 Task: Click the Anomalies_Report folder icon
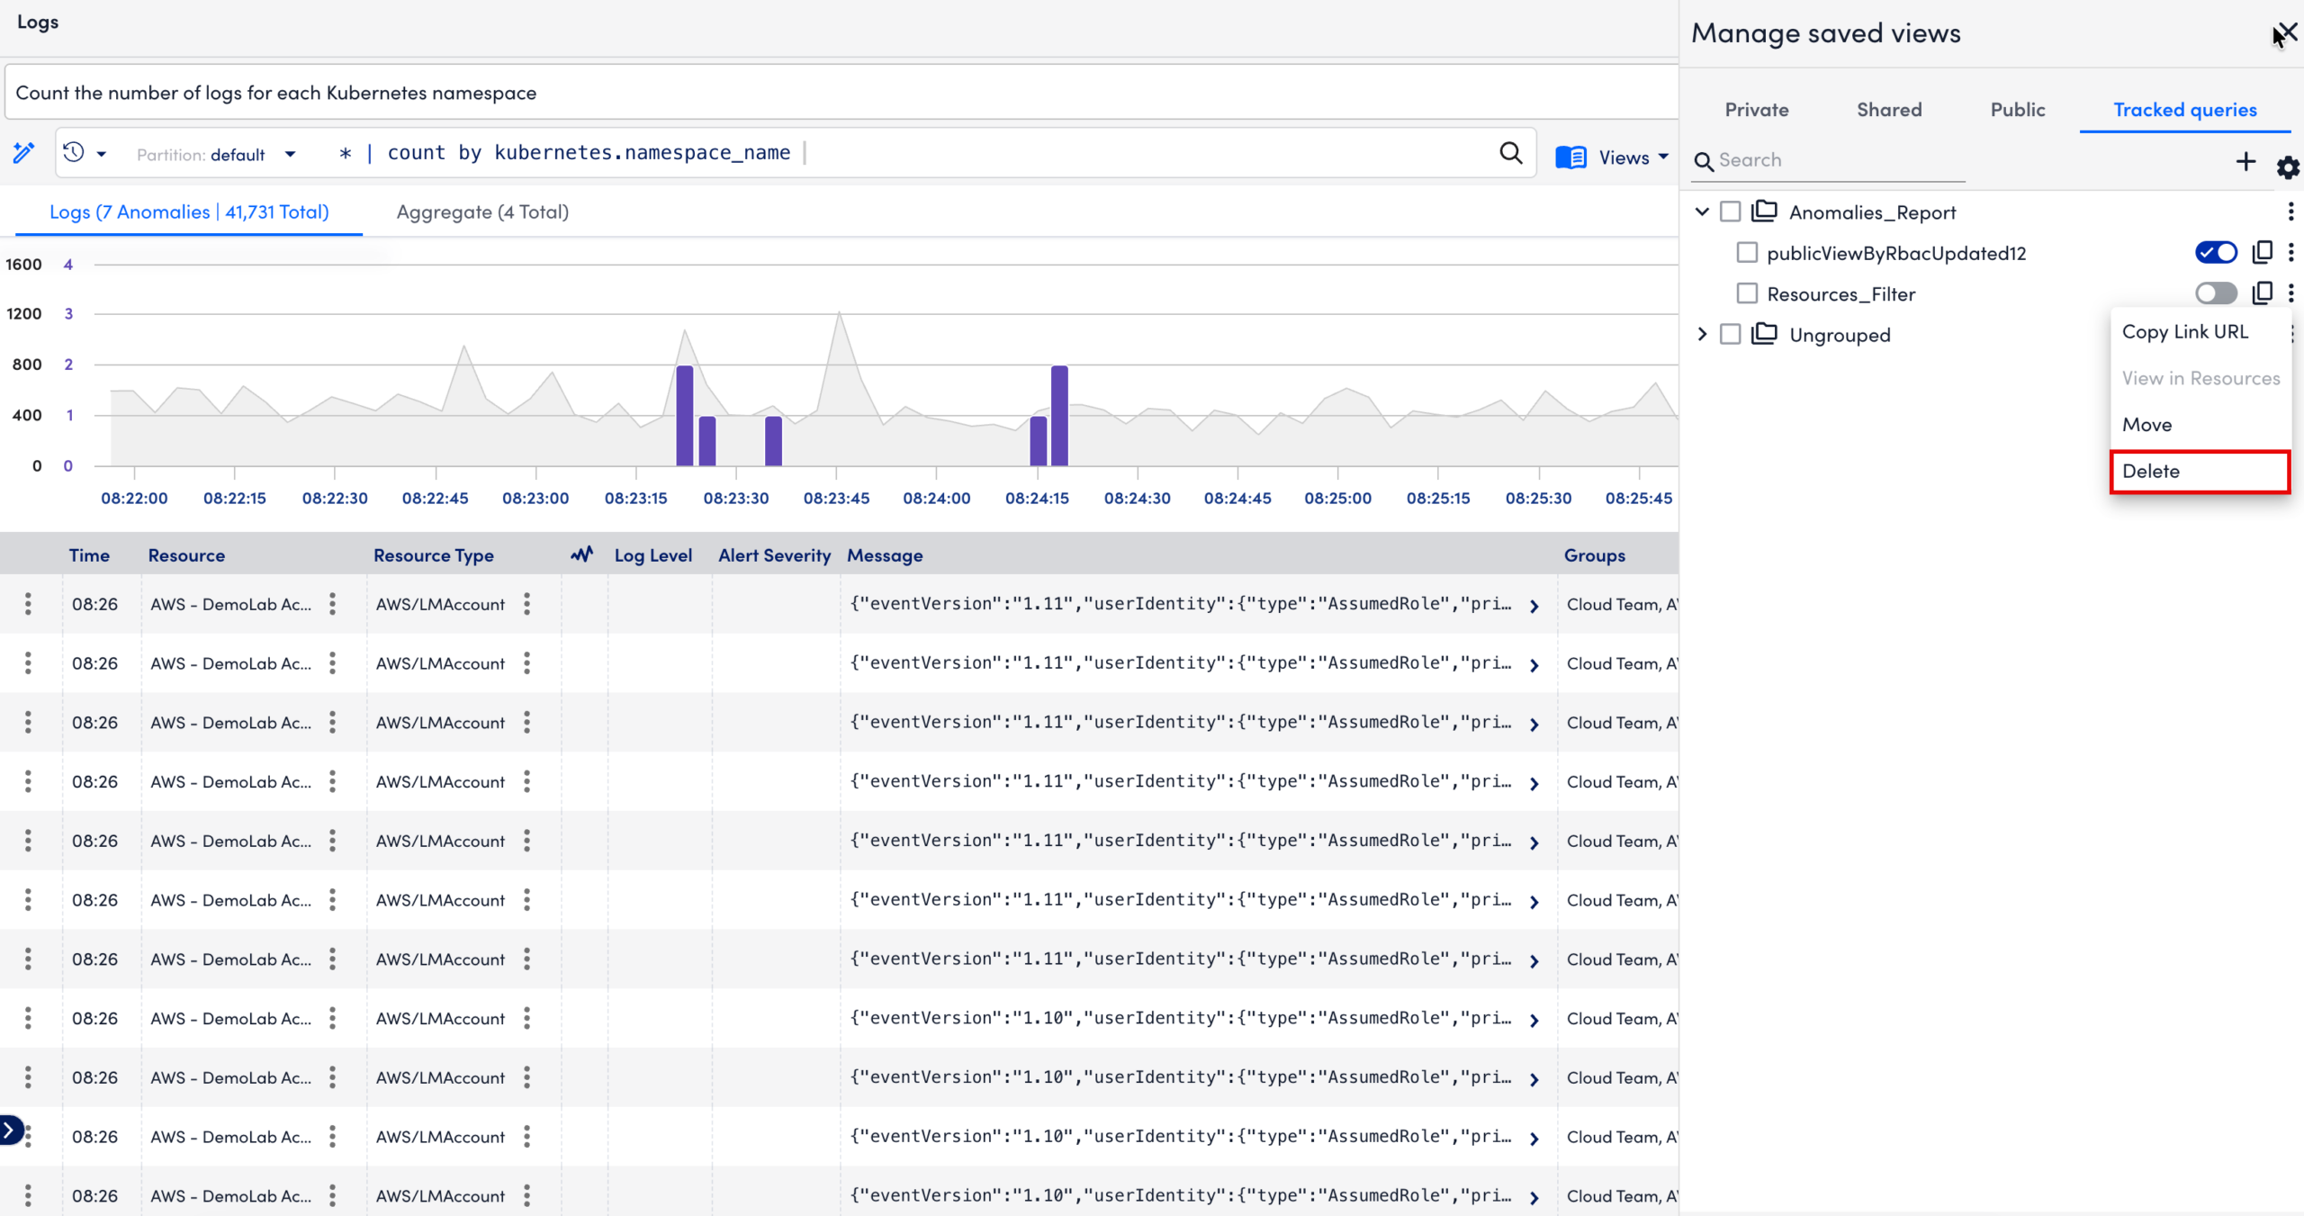(1764, 212)
